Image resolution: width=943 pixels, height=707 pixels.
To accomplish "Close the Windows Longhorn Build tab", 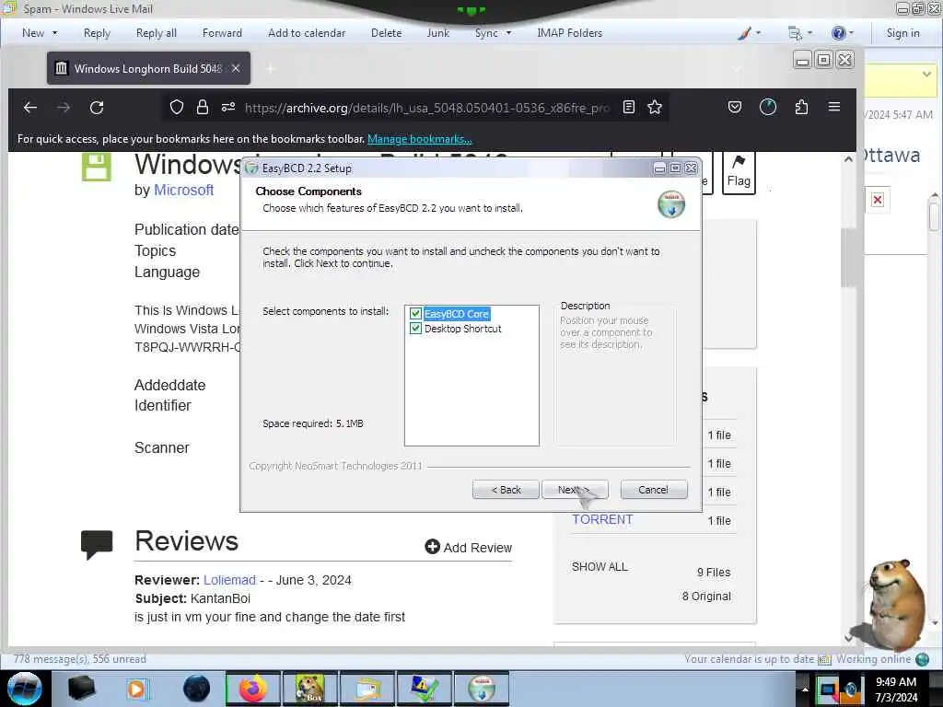I will click(x=236, y=68).
